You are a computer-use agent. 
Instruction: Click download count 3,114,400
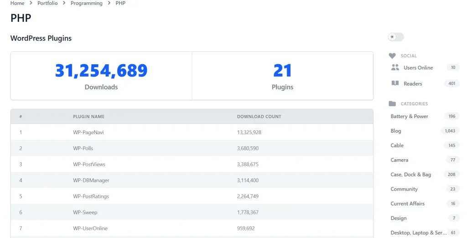click(x=248, y=181)
